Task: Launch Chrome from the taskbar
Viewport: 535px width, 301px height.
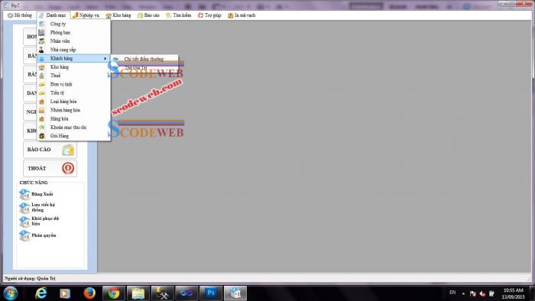Action: pos(114,293)
